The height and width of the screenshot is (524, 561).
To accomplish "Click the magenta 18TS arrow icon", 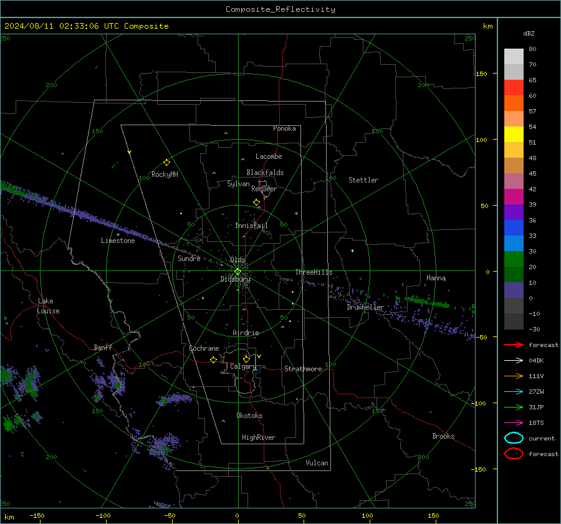I will pos(514,423).
